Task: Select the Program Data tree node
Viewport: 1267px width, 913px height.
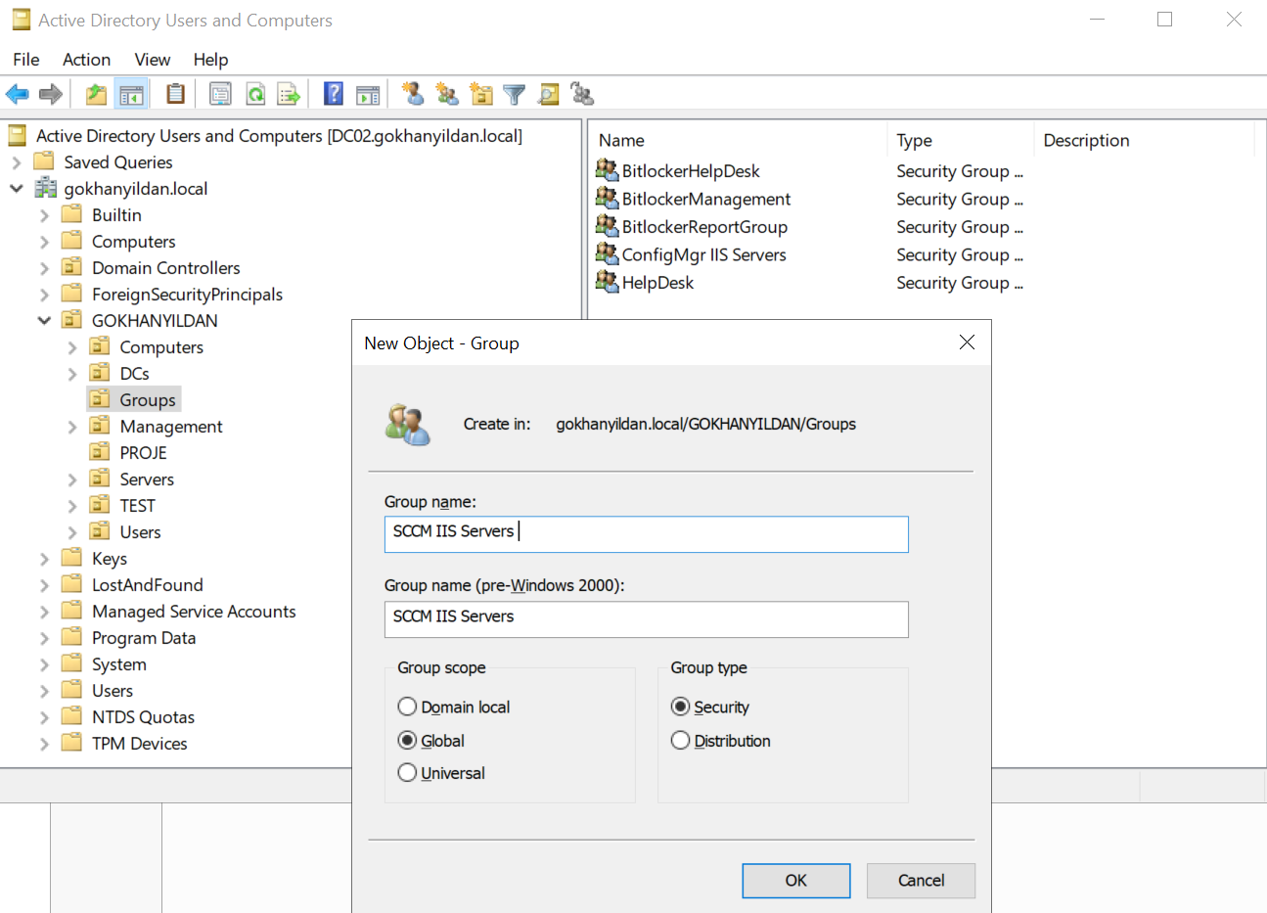Action: tap(144, 637)
